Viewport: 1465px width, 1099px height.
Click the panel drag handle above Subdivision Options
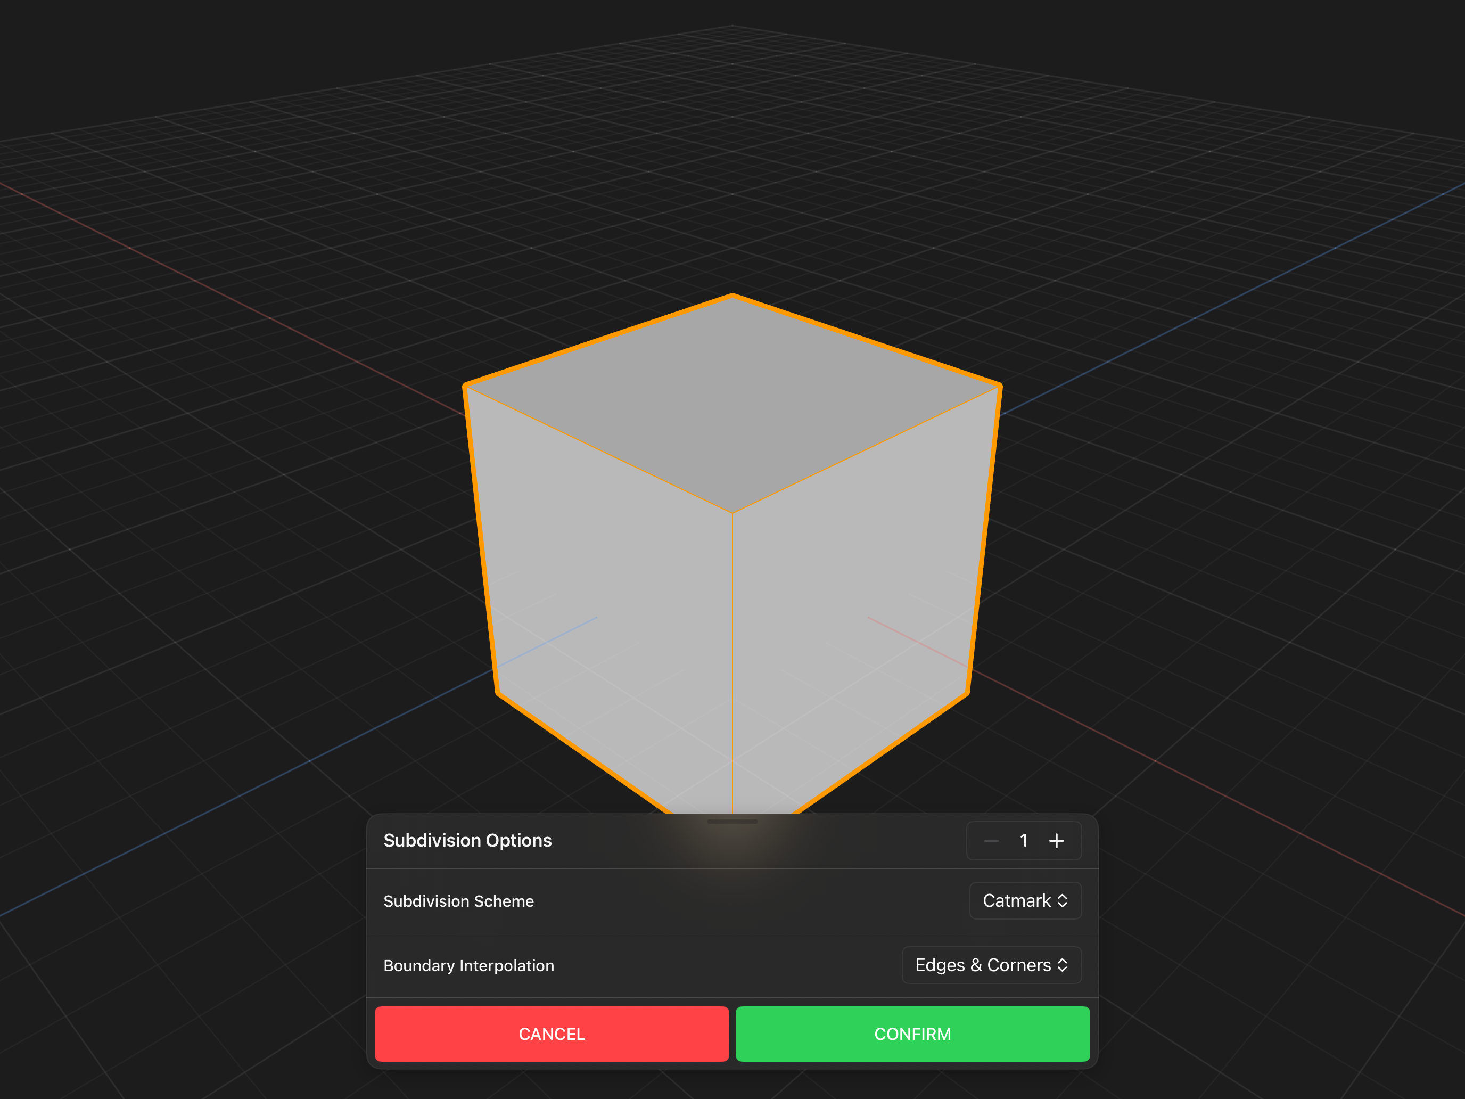click(x=732, y=822)
